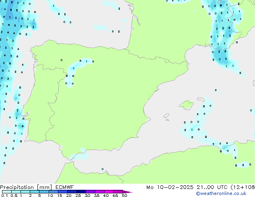Click the legend label "40"
The width and height of the screenshot is (255, 197).
[106, 195]
